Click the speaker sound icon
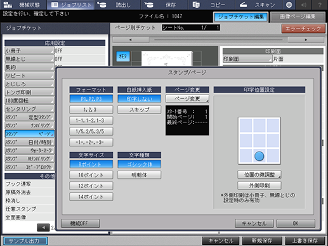Screen dimensions: 328x246 pos(304,4)
